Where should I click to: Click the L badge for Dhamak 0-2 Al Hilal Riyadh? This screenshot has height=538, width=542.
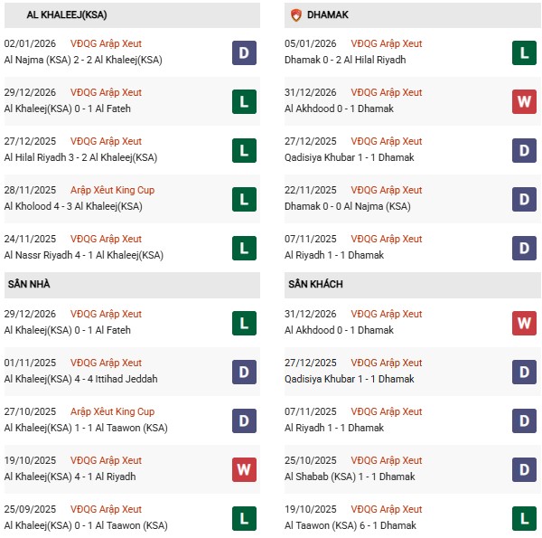(524, 52)
